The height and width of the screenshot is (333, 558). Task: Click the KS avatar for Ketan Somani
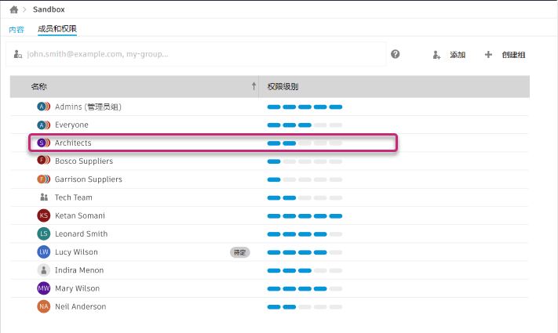pos(43,215)
